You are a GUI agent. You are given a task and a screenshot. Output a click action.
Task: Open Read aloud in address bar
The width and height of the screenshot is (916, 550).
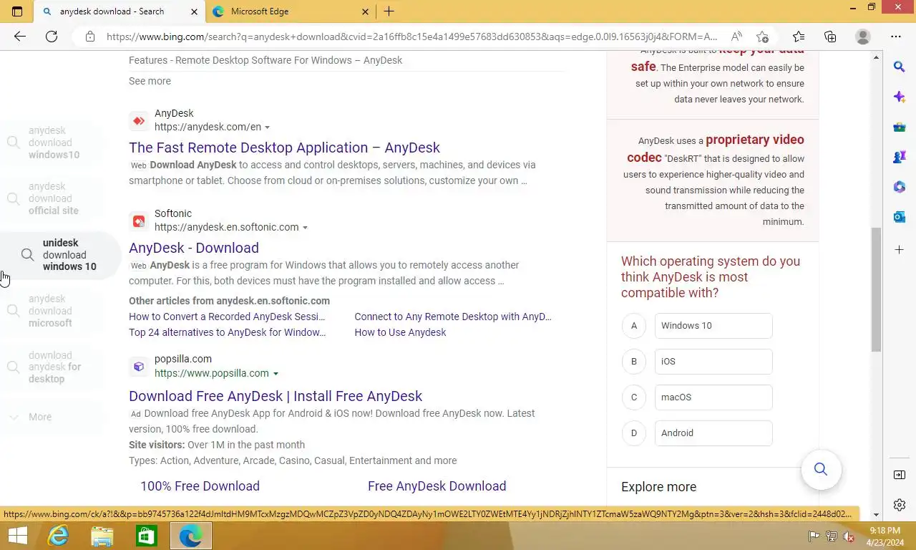(x=736, y=37)
